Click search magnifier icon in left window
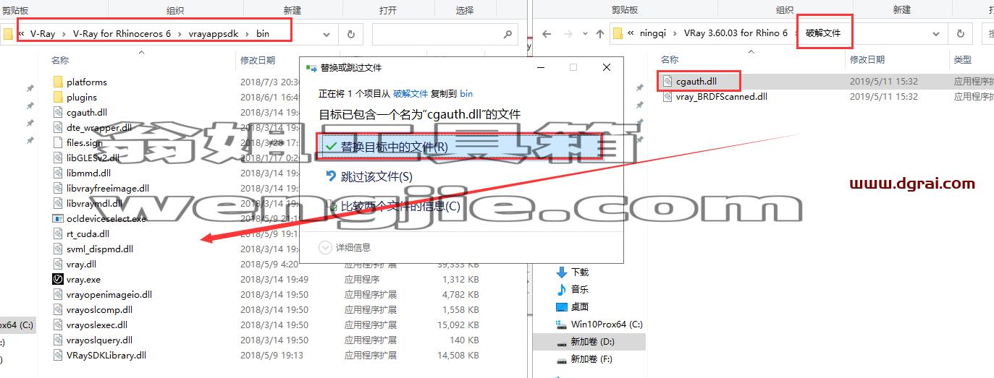 [x=508, y=34]
